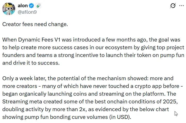Screen dimensions: 186x123
Task: Click the line 'Creator fees need change.'
Action: click(x=35, y=24)
